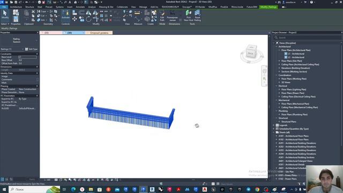This screenshot has height=193, width=343.
Task: Click the Align tool icon
Action: [74, 13]
